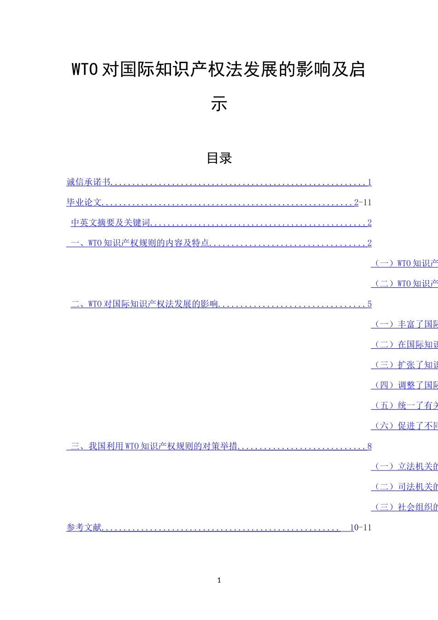Go to 三、我国利用WTO知识产权规则的对策举措 entry
Viewport: 438px width, 620px height.
(219, 446)
